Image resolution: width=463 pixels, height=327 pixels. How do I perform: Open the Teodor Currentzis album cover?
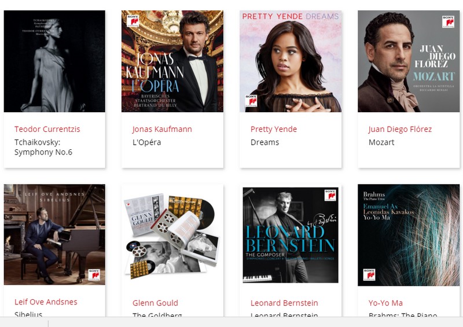(54, 61)
